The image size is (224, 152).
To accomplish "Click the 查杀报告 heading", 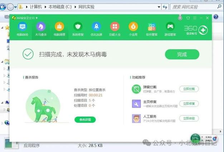I will click(32, 77).
